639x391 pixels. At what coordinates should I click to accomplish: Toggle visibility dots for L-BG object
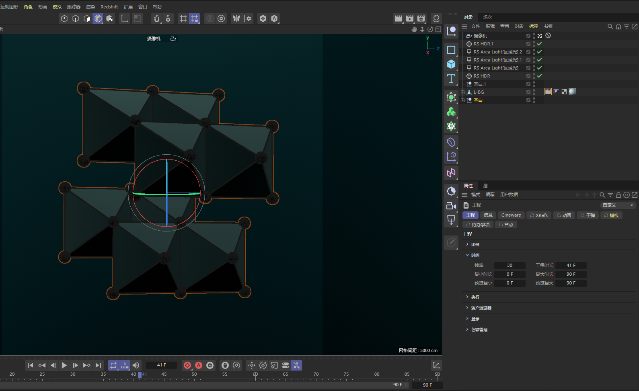click(x=534, y=92)
